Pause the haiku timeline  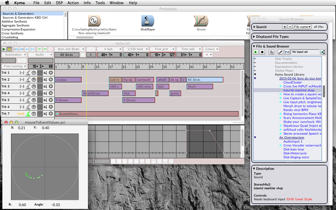click(x=9, y=49)
